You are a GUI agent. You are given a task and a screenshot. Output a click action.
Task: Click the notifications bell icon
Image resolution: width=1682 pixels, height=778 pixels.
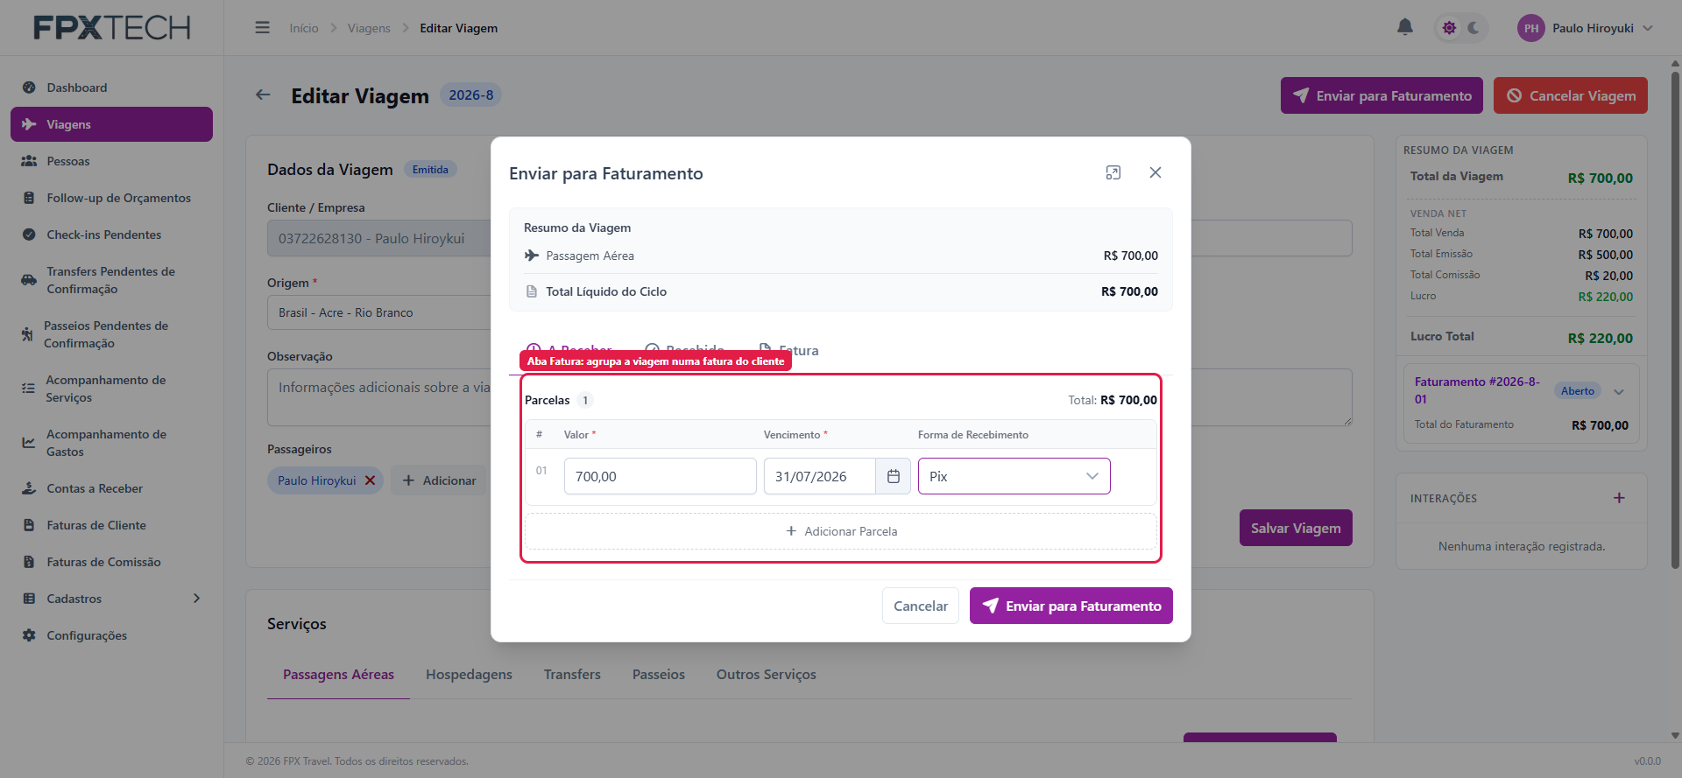point(1404,27)
